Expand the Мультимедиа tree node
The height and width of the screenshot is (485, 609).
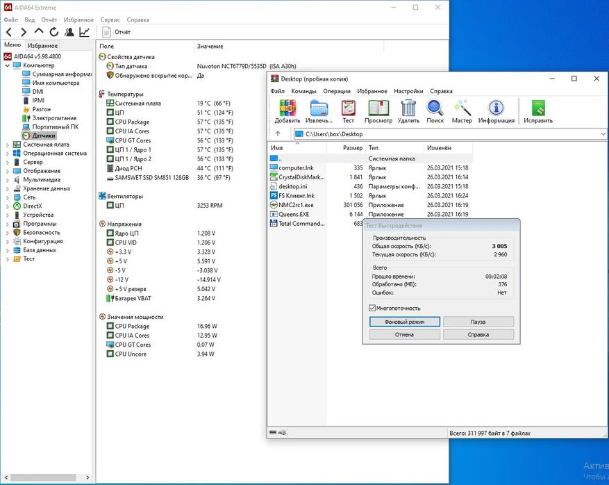click(x=8, y=180)
